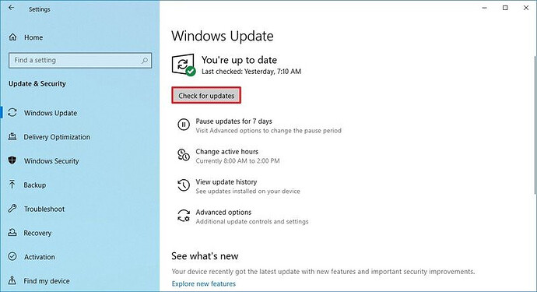Click the 'See what's new' heading

pos(205,256)
